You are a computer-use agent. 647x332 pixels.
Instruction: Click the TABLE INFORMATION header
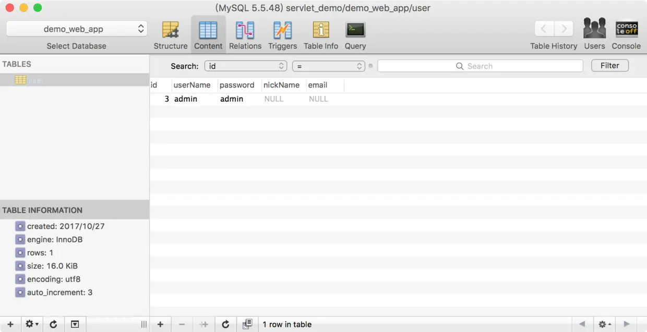point(75,210)
